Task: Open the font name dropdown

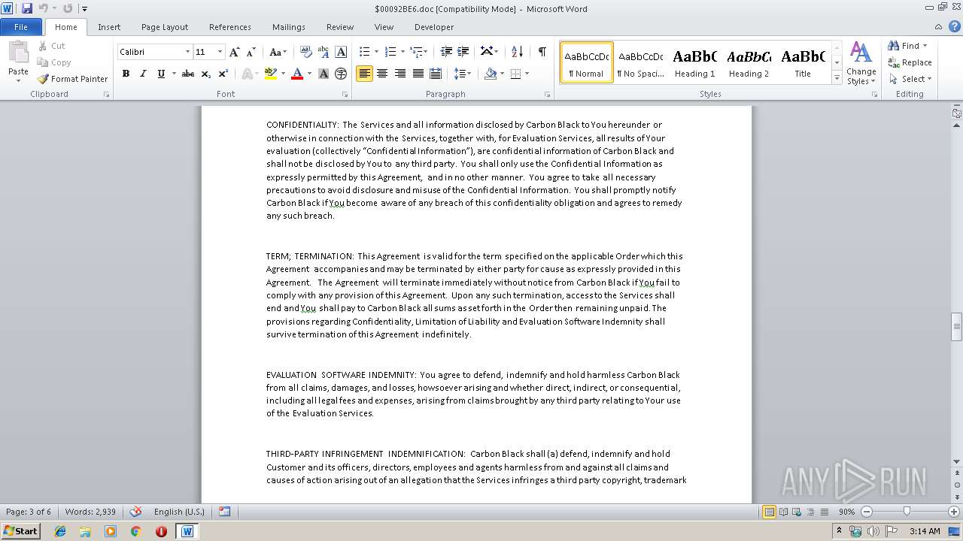Action: pos(187,52)
